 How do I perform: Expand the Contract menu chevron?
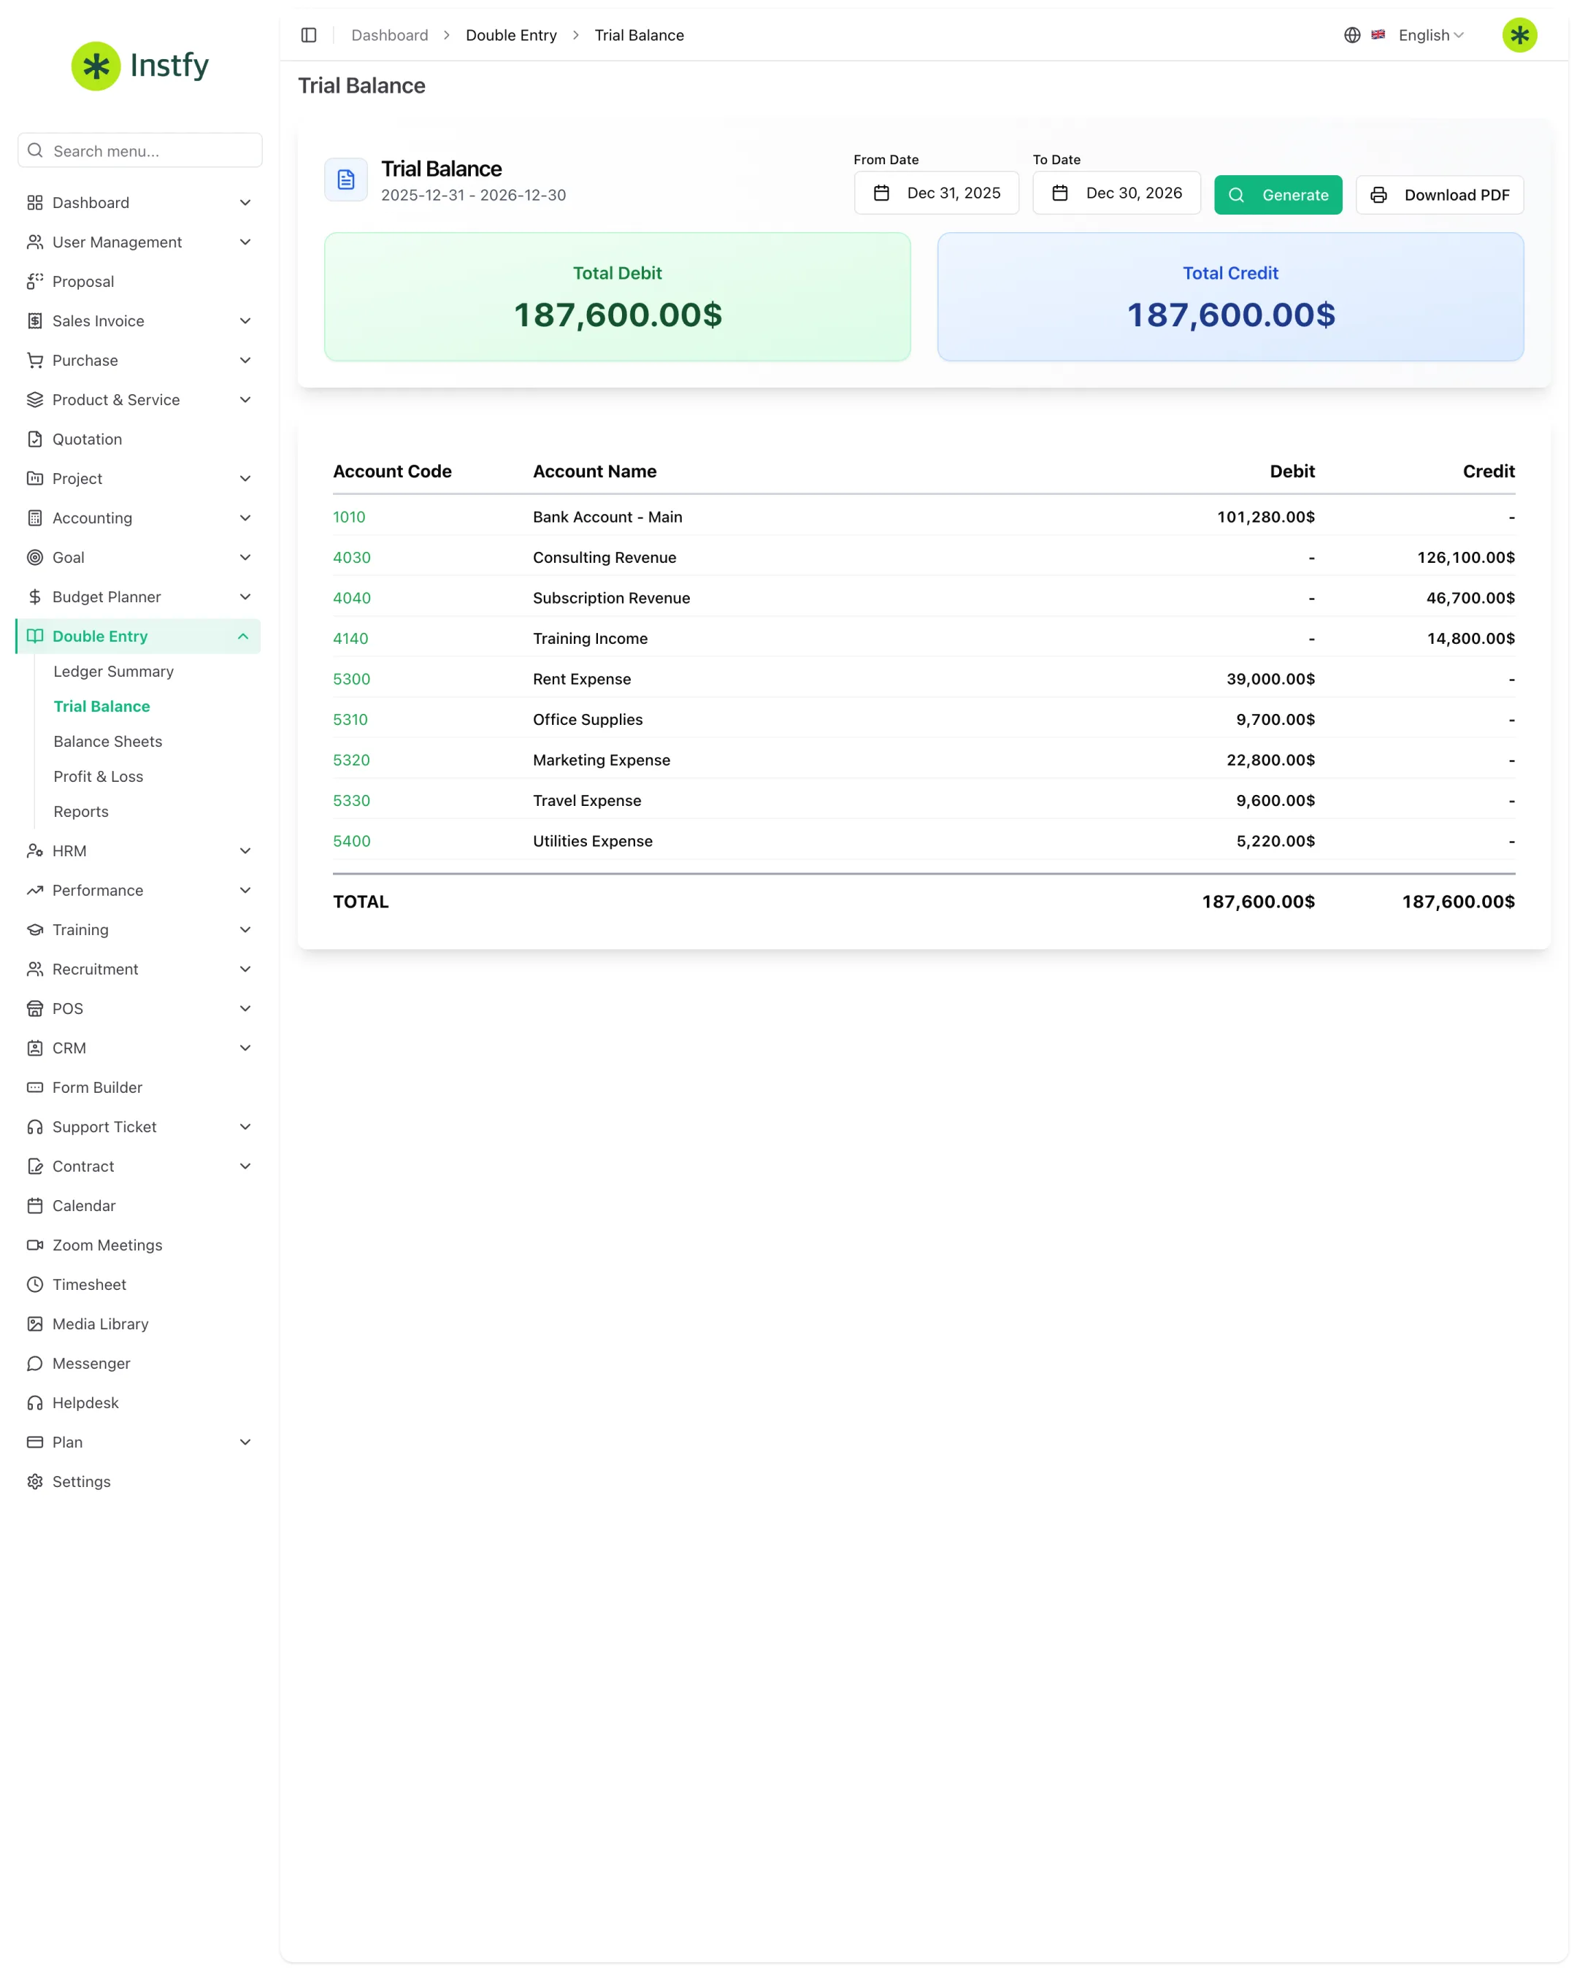[245, 1166]
